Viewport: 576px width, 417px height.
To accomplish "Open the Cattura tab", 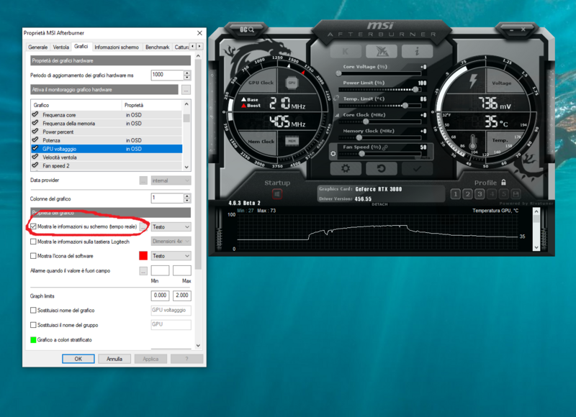I will pyautogui.click(x=181, y=47).
